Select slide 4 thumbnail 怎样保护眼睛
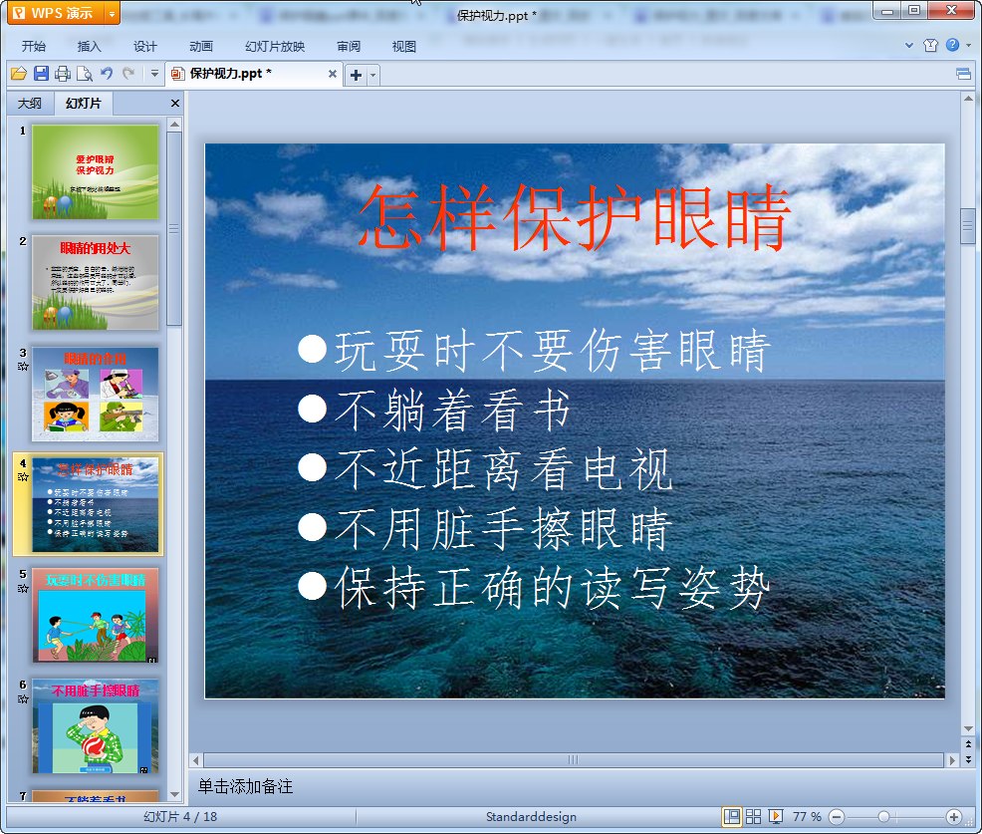The height and width of the screenshot is (834, 982). coord(96,504)
